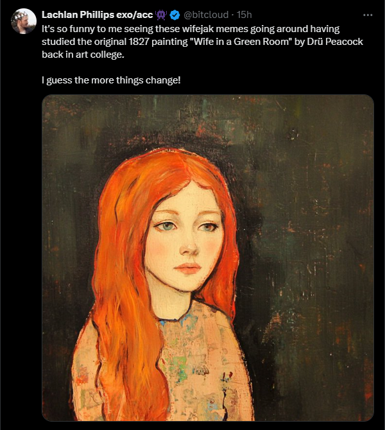The height and width of the screenshot is (430, 385).
Task: Click the woman's lips in the painting
Action: (x=187, y=268)
